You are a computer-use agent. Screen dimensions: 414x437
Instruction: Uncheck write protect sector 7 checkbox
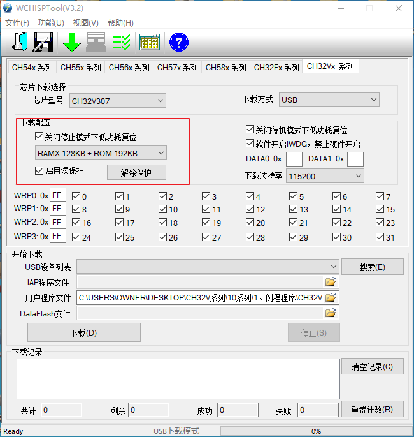(380, 196)
